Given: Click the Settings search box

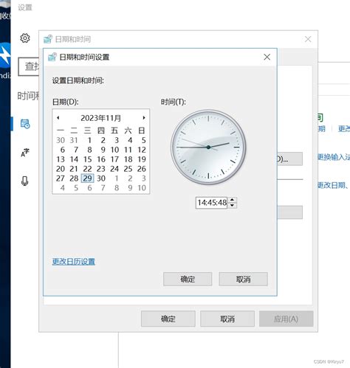Looking at the screenshot, I should coord(29,66).
